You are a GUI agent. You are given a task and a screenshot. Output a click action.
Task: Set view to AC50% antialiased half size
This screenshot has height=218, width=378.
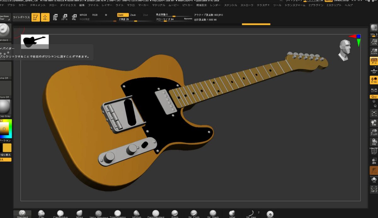374,51
